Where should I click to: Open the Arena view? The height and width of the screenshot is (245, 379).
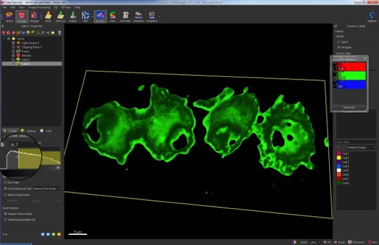9,16
